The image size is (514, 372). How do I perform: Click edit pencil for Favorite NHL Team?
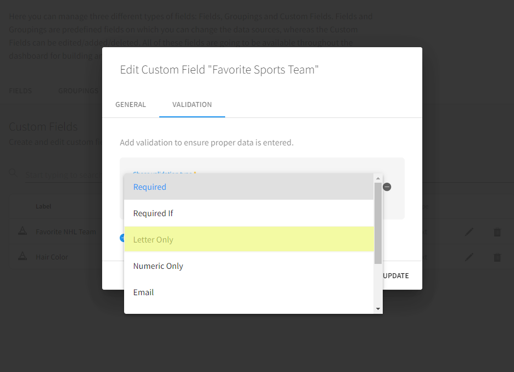(x=468, y=232)
